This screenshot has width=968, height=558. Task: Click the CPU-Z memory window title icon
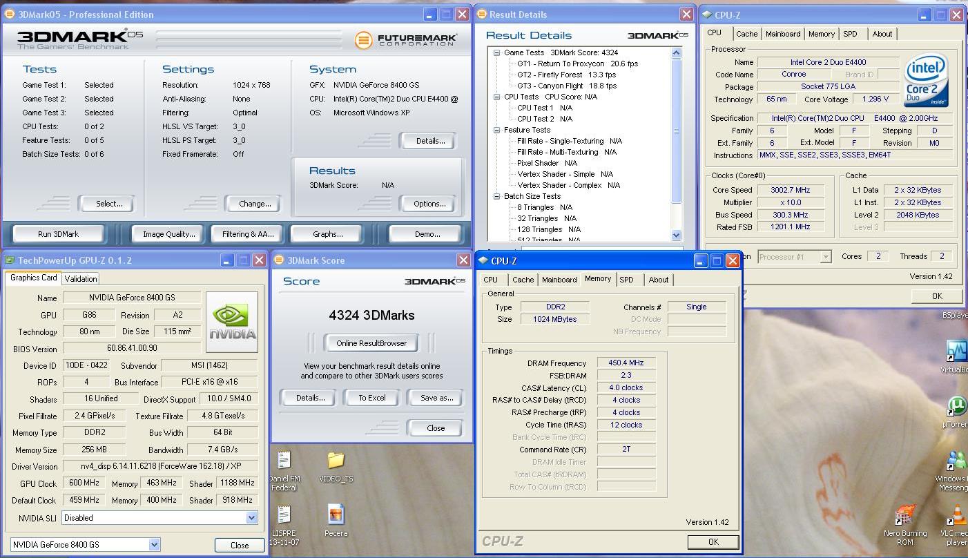point(483,260)
